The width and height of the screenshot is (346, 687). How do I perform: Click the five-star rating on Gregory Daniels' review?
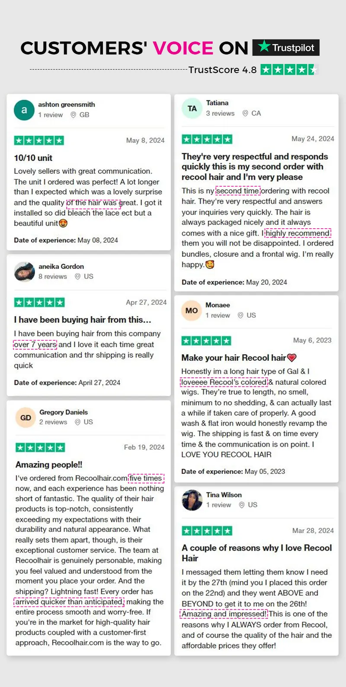[40, 447]
